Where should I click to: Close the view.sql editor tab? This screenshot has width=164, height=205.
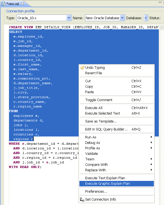22,4
